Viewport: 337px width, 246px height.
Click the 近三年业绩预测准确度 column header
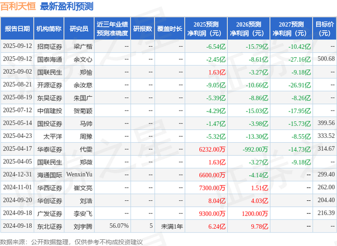[112, 28]
